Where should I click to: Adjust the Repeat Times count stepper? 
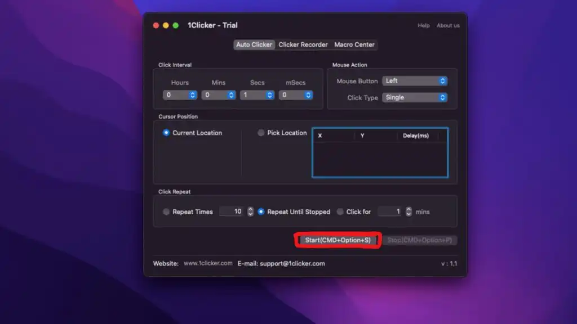coord(251,211)
